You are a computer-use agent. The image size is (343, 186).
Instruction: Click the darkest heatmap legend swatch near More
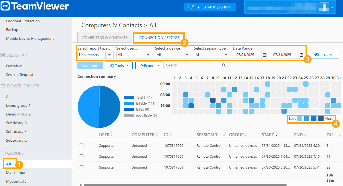[321, 118]
